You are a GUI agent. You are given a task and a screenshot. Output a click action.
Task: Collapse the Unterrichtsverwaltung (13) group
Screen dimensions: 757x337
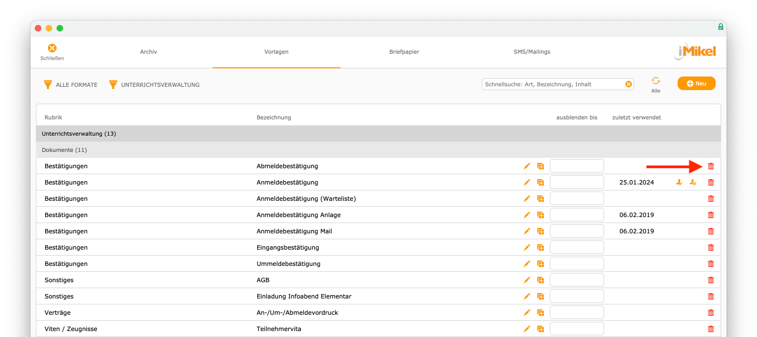[378, 133]
